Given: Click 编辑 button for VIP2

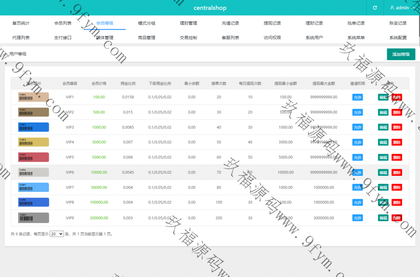Looking at the screenshot, I should coord(383,112).
